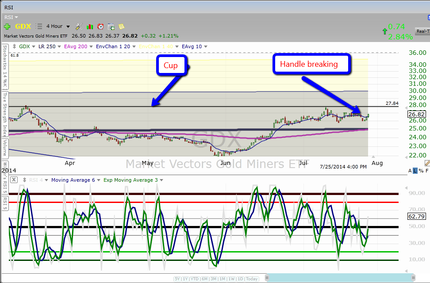Switch scale to A (arithmetic) mode
This screenshot has width=430, height=283.
(x=410, y=171)
